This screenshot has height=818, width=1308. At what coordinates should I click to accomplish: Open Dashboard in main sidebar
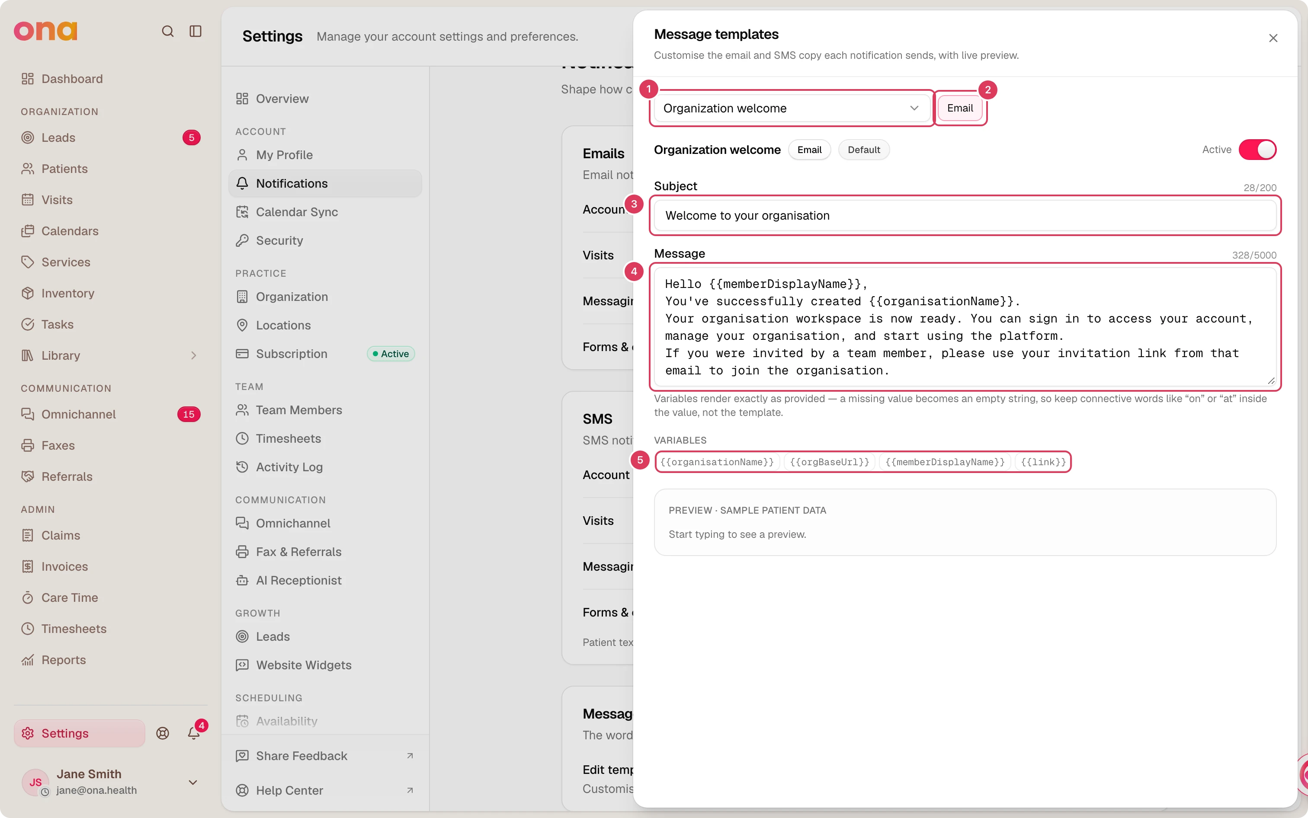(110, 78)
